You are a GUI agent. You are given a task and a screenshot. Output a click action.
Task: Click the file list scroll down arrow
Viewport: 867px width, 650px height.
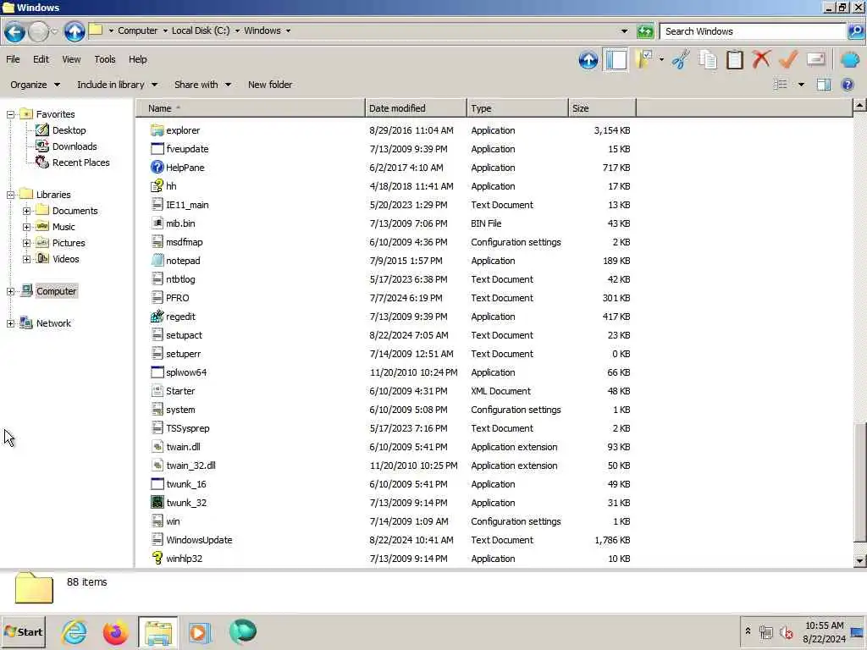pos(859,560)
